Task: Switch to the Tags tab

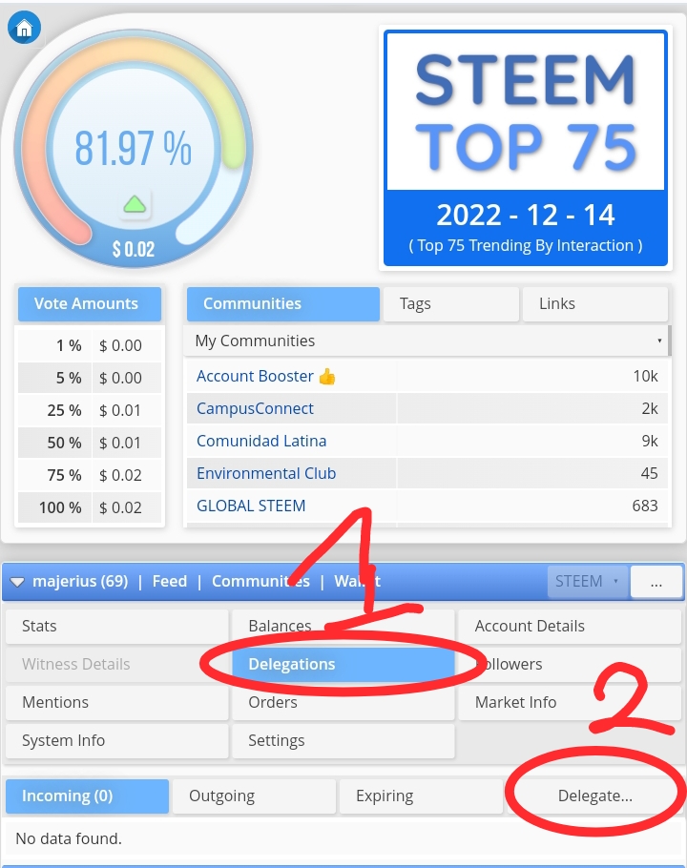Action: 450,303
